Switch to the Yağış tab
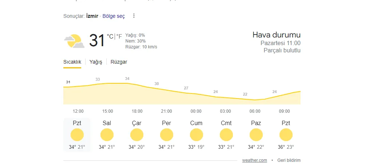The height and width of the screenshot is (164, 365). click(96, 62)
